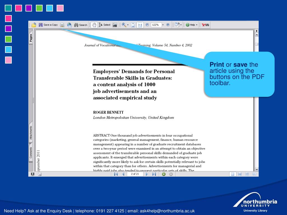The image size is (287, 215).
Task: Go to the next page
Action: coord(147,174)
